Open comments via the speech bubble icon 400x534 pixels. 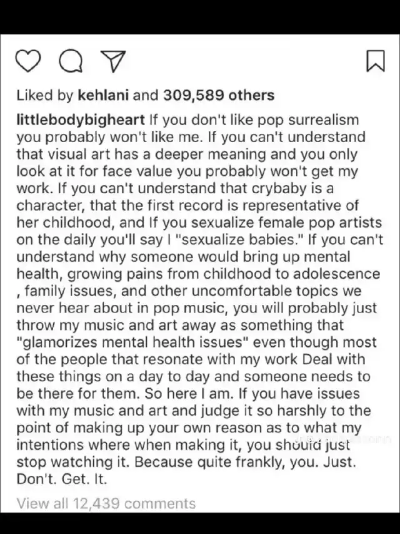[x=71, y=61]
